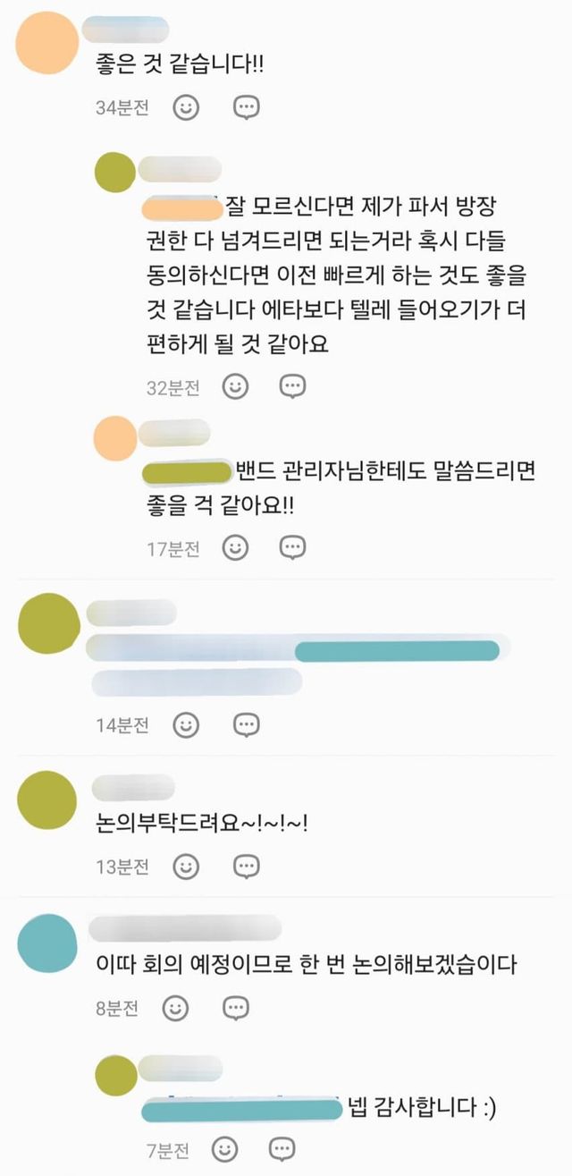Tap smiley icon beside 7분전
The height and width of the screenshot is (1176, 572).
(x=225, y=1149)
